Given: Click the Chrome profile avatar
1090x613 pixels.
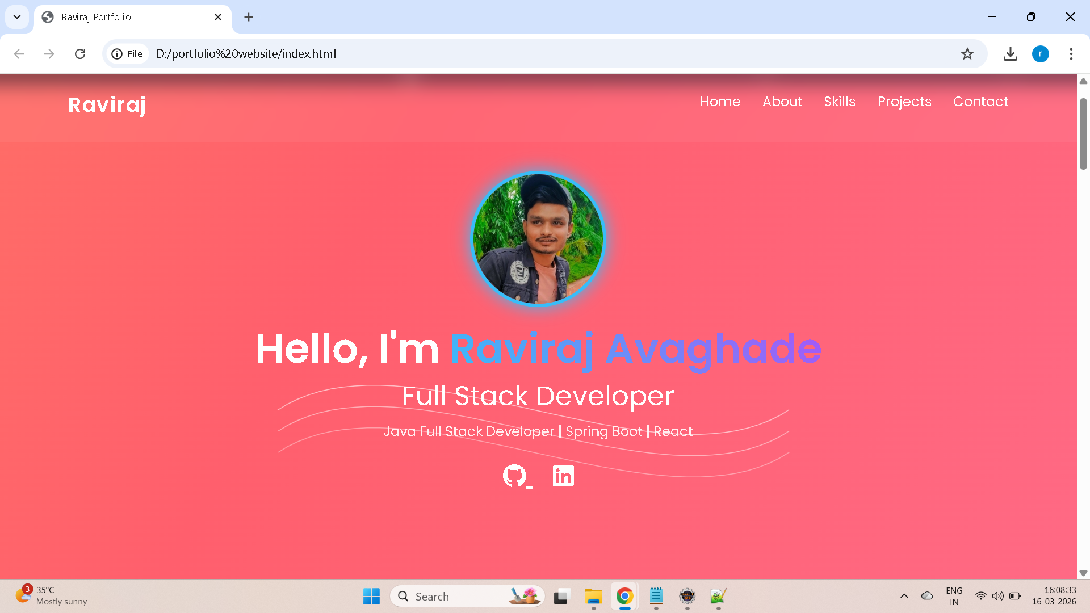Looking at the screenshot, I should [x=1040, y=54].
